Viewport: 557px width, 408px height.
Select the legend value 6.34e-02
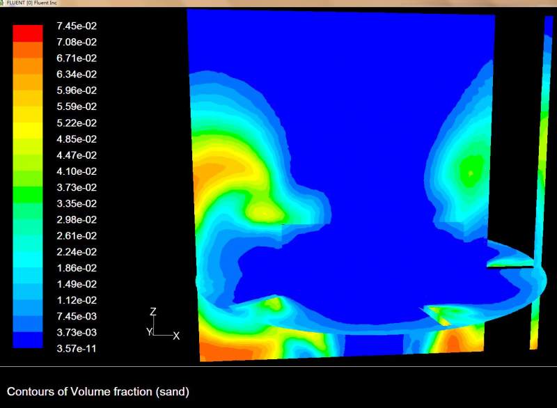point(77,74)
